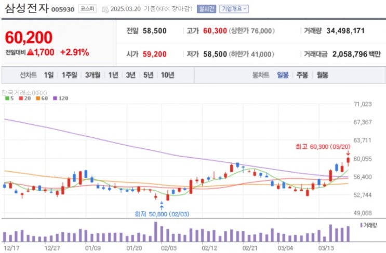Click the 상한가 76,000 text
The width and height of the screenshot is (386, 253).
[252, 31]
